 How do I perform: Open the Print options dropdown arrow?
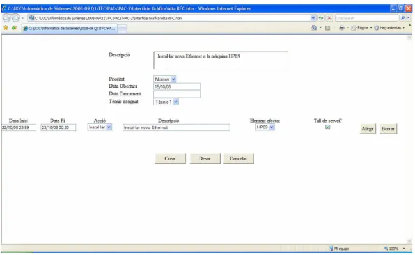click(348, 27)
